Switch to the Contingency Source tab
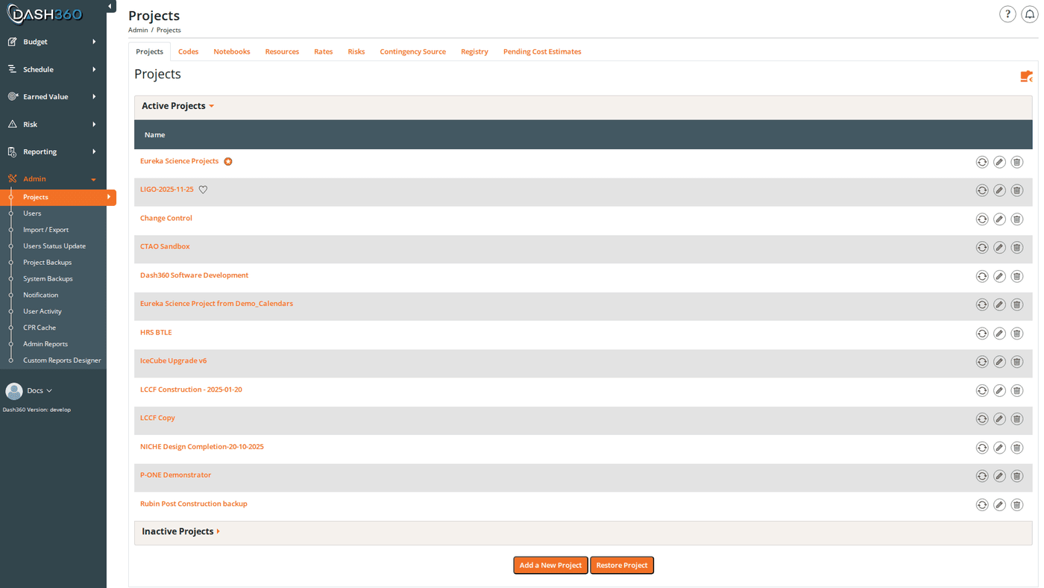The image size is (1044, 588). (412, 51)
